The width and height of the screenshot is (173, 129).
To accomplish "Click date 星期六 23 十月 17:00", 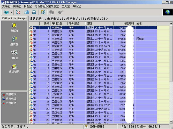I will pyautogui.click(x=98, y=105).
